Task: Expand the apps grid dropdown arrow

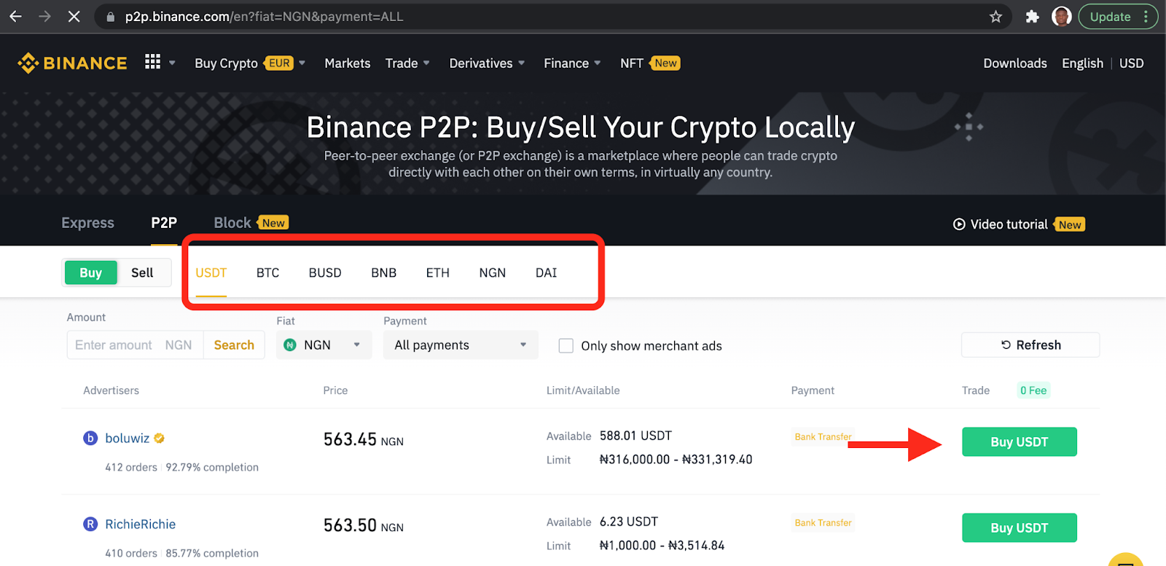Action: click(172, 63)
